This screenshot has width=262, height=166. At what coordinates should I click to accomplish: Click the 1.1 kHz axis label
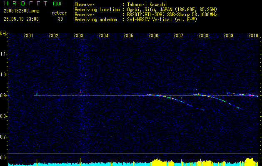pyautogui.click(x=3, y=54)
